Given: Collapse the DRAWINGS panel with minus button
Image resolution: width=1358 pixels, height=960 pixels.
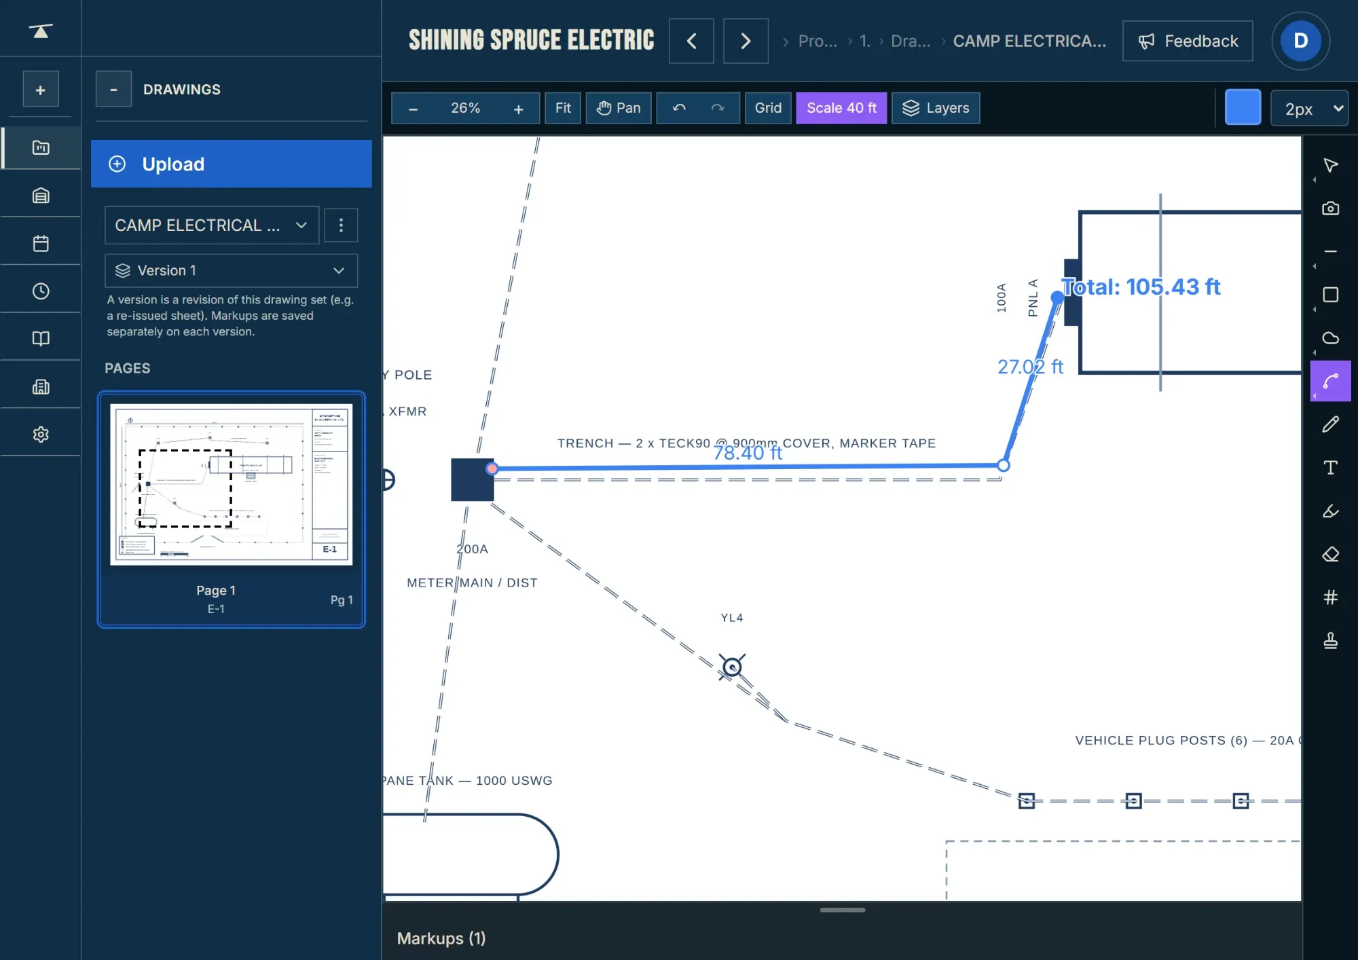Looking at the screenshot, I should tap(113, 90).
